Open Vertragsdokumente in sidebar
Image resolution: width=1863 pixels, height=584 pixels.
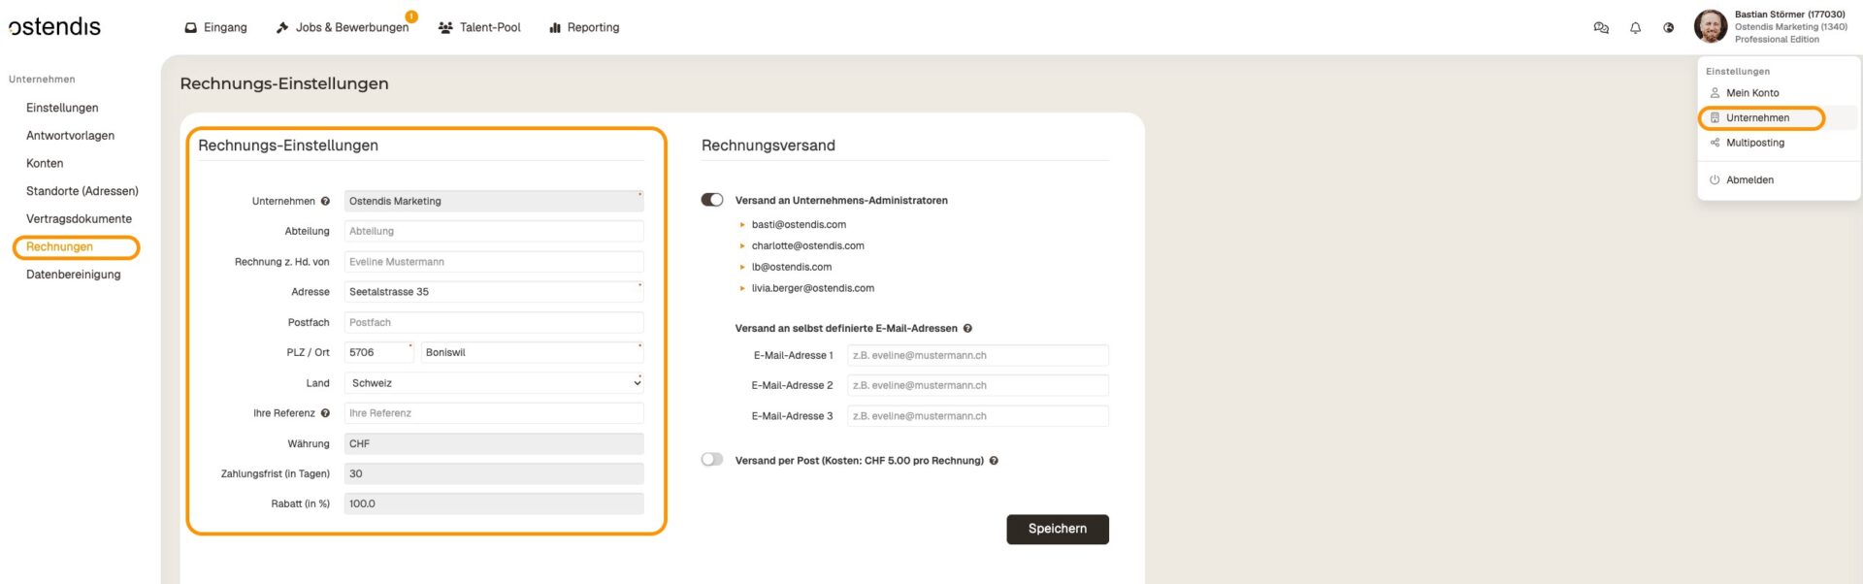[x=79, y=219]
